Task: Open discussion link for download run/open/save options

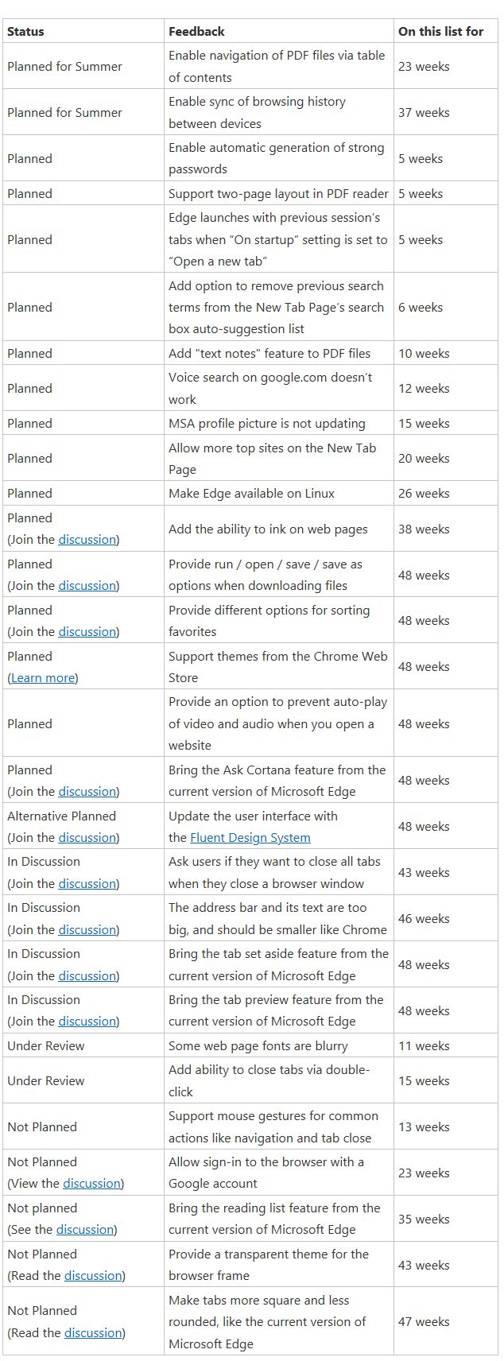Action: [x=87, y=586]
